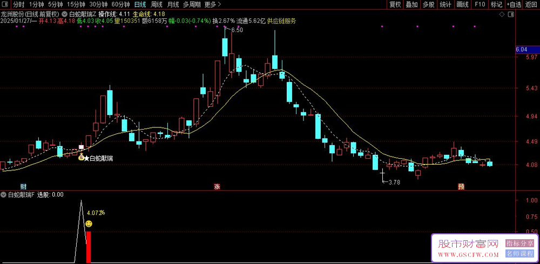Click the 返回 back button

531,4
